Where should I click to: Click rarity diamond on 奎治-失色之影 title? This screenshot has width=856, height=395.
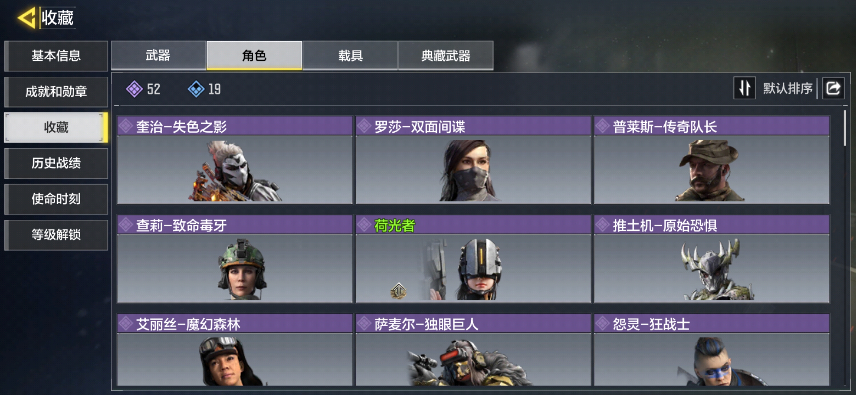(126, 126)
